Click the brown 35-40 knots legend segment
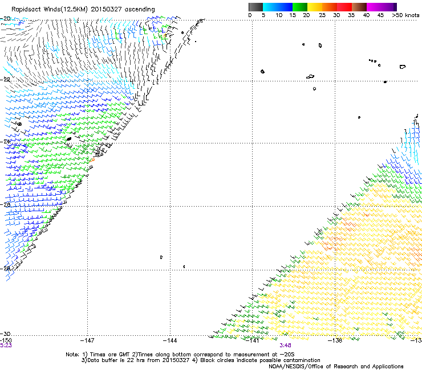 click(359, 7)
